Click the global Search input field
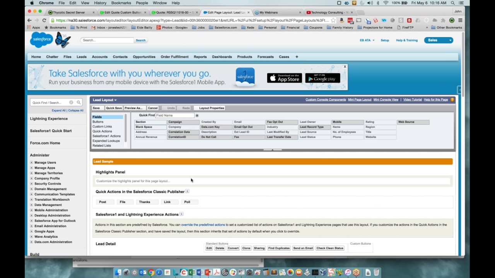 tap(107, 40)
